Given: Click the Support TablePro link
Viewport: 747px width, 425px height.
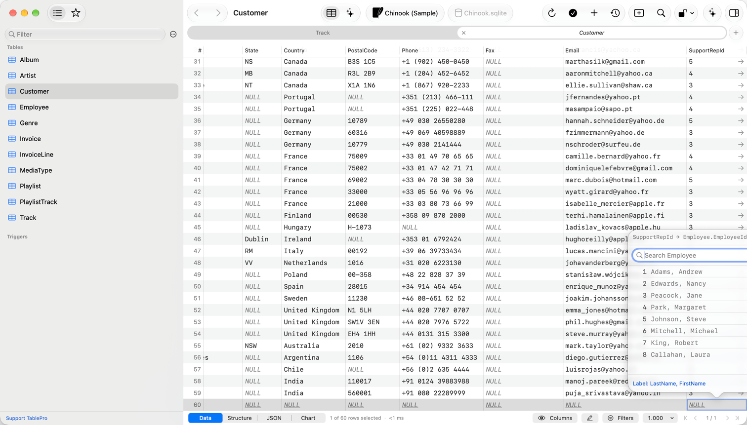Looking at the screenshot, I should [27, 418].
